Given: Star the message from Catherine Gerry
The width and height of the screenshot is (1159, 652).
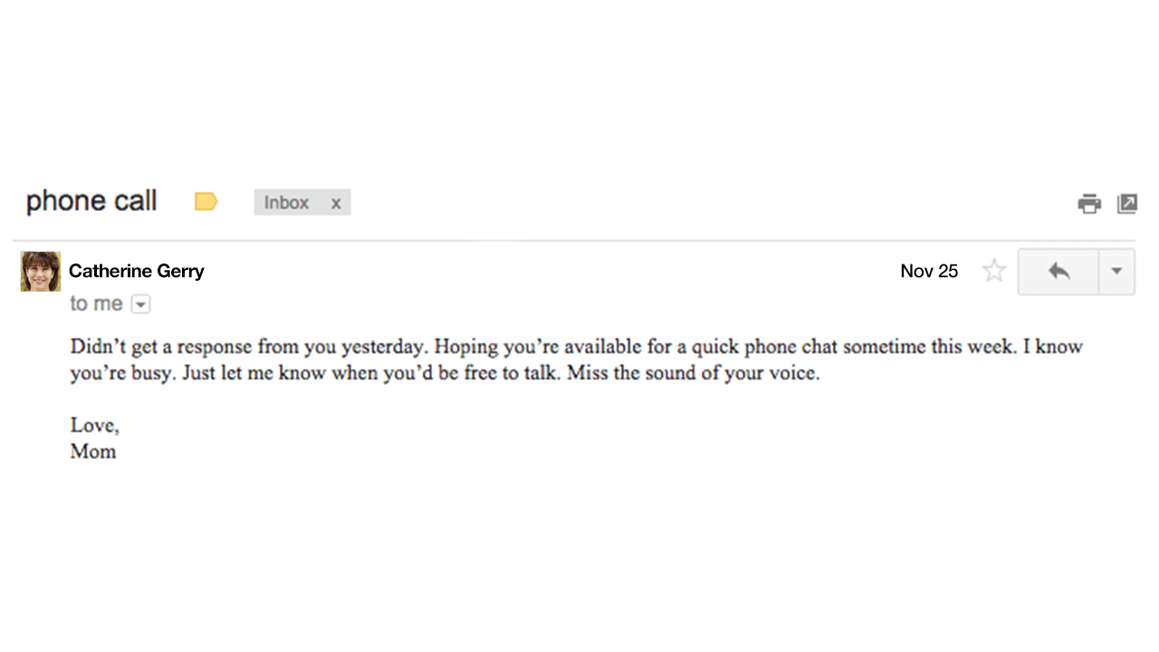Looking at the screenshot, I should point(994,271).
